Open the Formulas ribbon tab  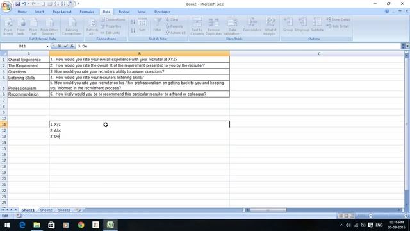[87, 12]
